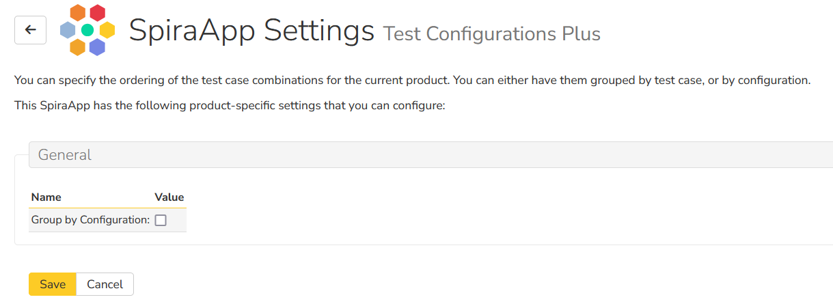Click the green center circle of the logo

coord(87,30)
